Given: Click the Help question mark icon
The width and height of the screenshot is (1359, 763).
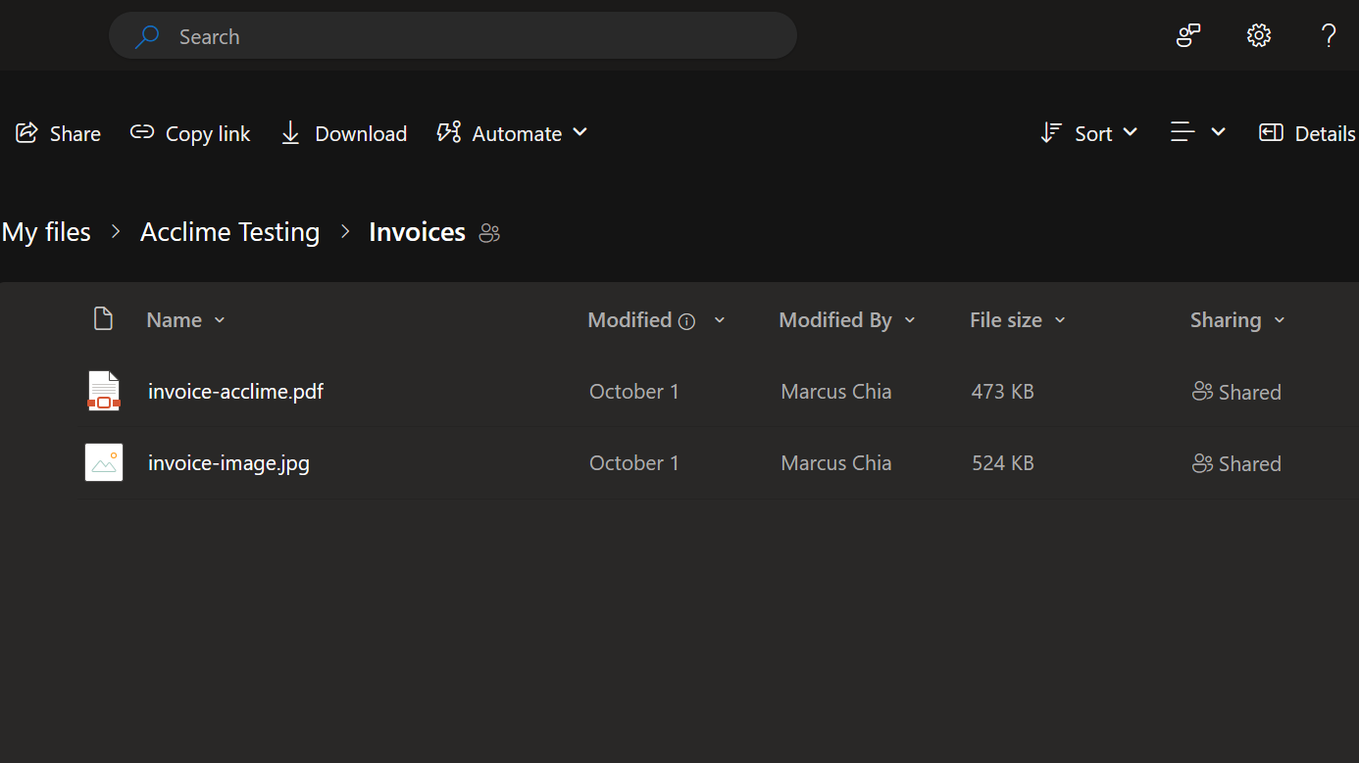Looking at the screenshot, I should pyautogui.click(x=1329, y=35).
